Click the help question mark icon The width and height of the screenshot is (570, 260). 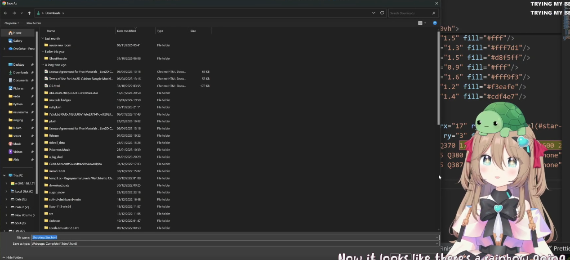(435, 23)
